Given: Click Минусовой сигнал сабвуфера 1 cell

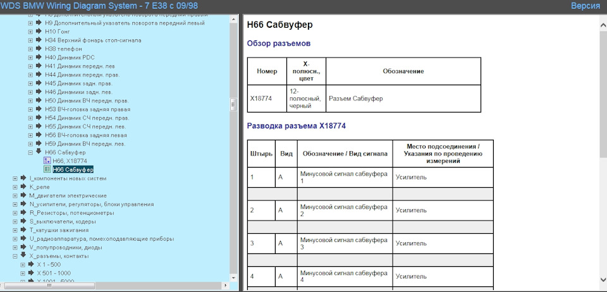Looking at the screenshot, I should tap(345, 178).
